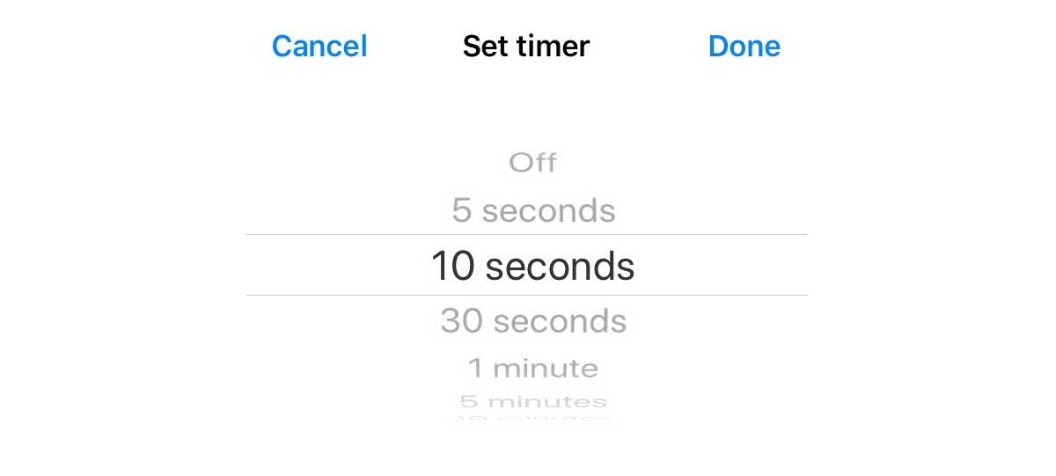Choose the Off option in the picker

pyautogui.click(x=533, y=162)
